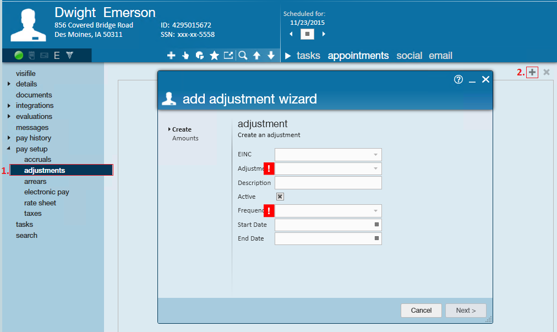Expand the pay history tree item
Screen dimensions: 557x332
tap(9, 138)
